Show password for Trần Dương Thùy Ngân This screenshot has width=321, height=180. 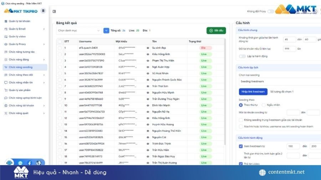pos(148,99)
